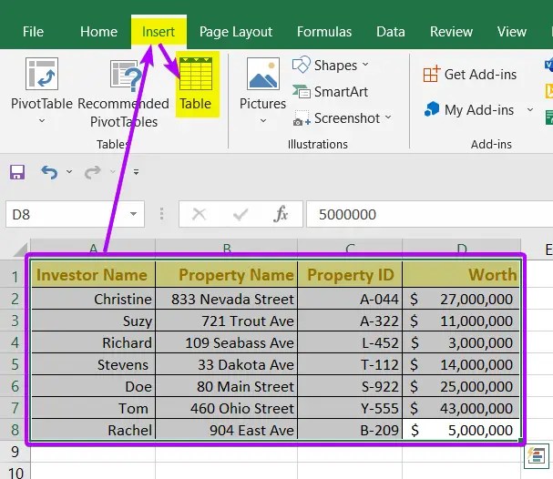Select cell containing Rachel
The width and height of the screenshot is (553, 479).
click(93, 430)
